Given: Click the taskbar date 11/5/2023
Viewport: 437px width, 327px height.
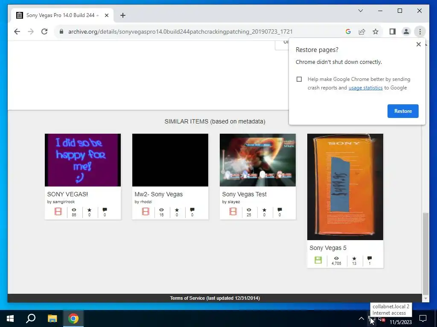Looking at the screenshot, I should click(x=400, y=322).
